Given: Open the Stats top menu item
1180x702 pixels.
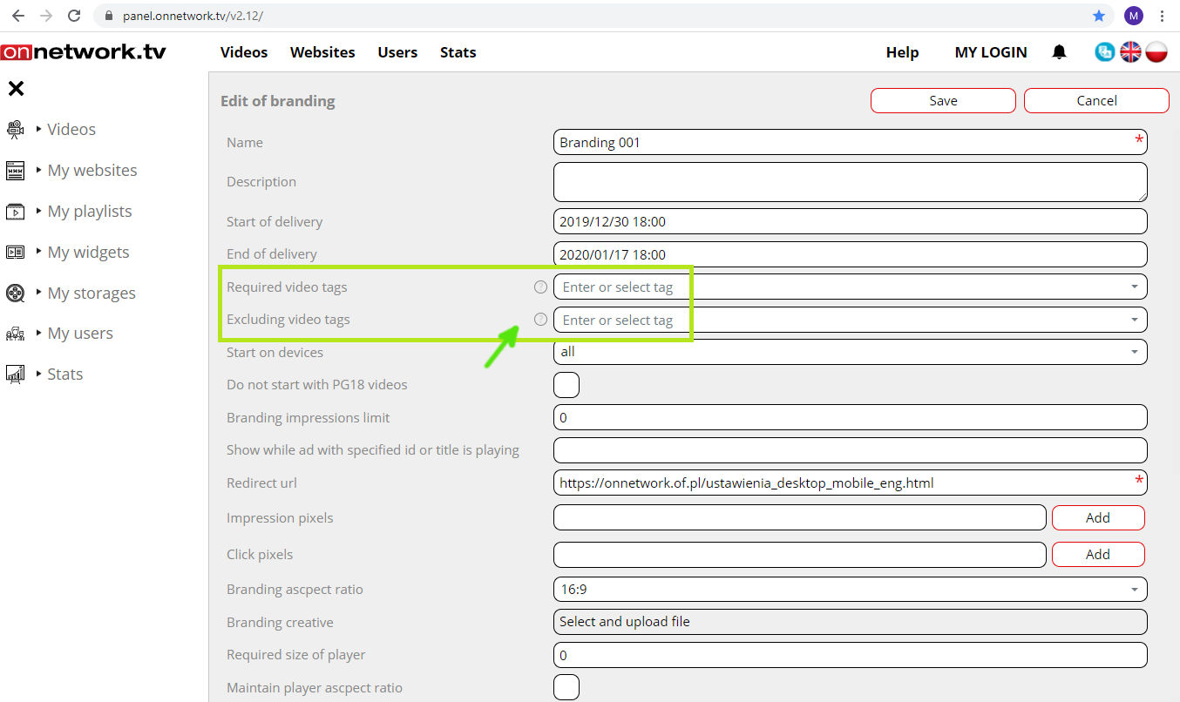Looking at the screenshot, I should pyautogui.click(x=458, y=52).
